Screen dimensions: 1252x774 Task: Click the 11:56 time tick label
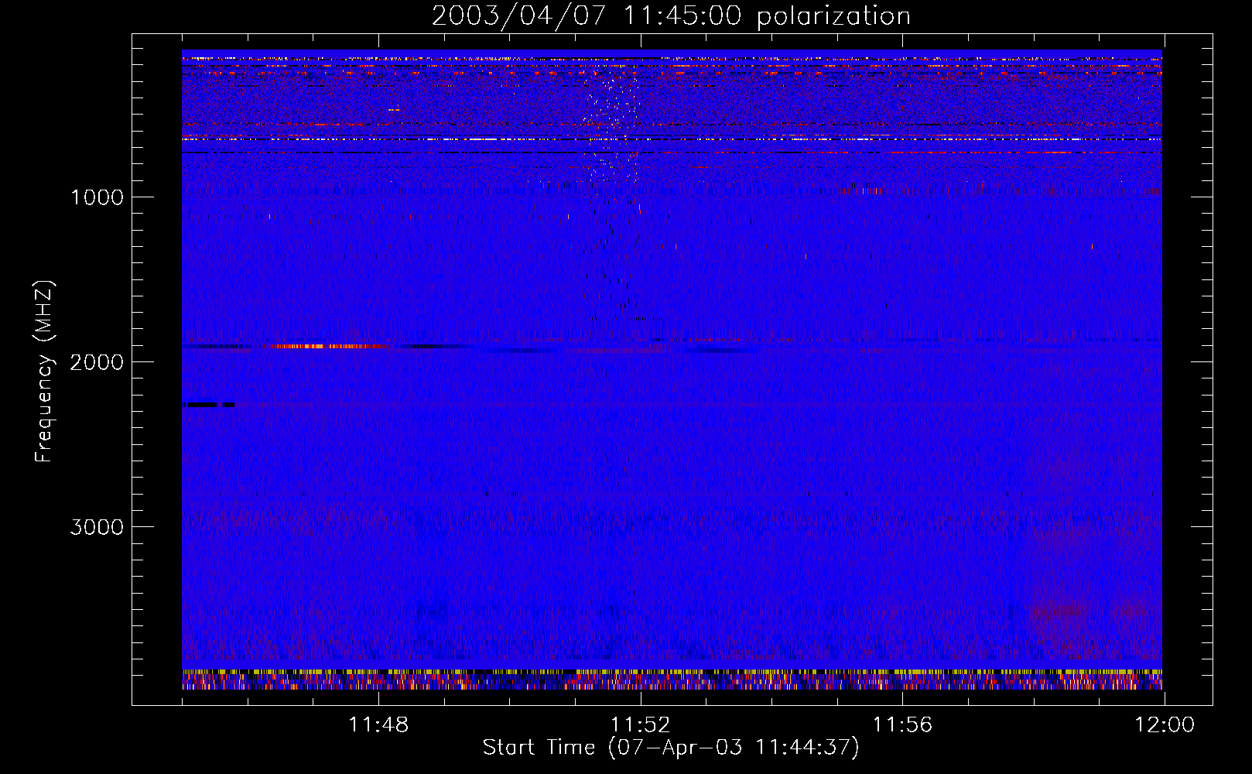pos(902,724)
